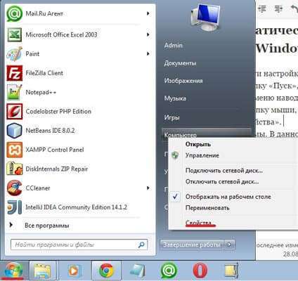Launch Microsoft Office Excel 2003 icon
The width and height of the screenshot is (298, 281).
click(x=14, y=34)
